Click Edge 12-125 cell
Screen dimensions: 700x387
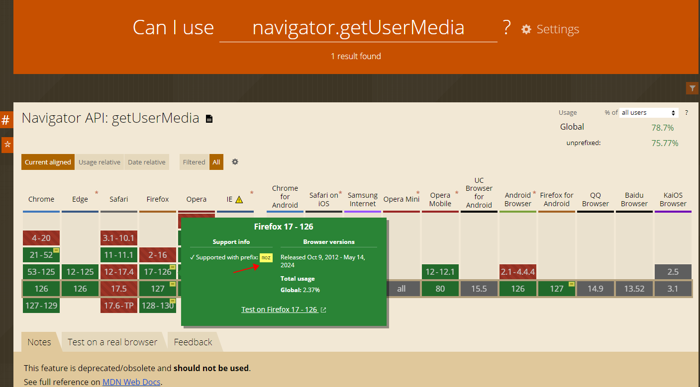click(x=80, y=272)
